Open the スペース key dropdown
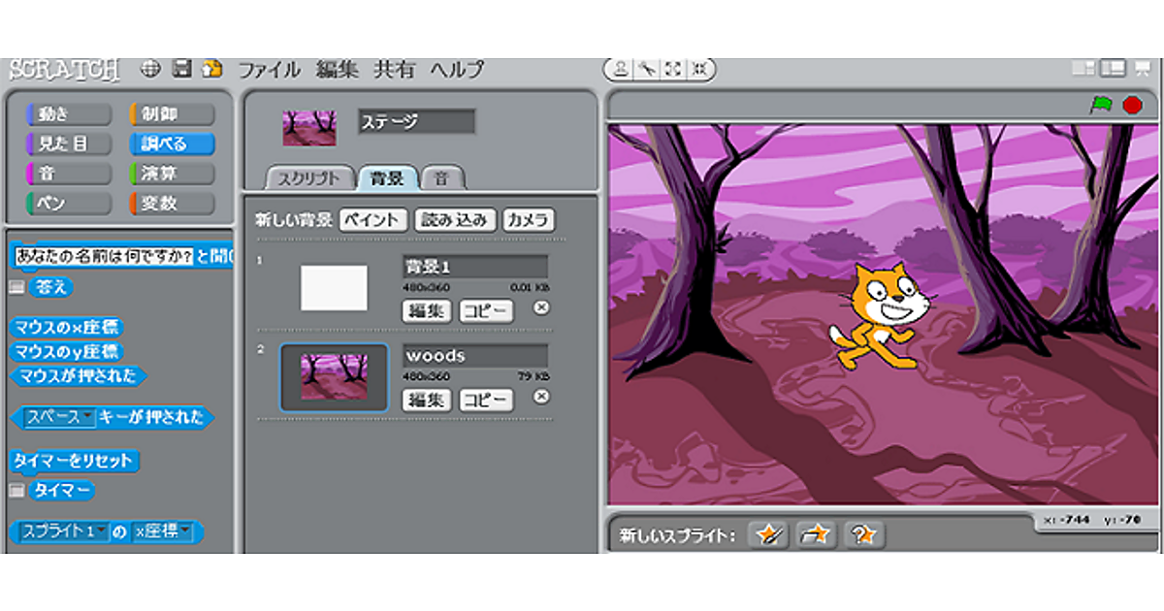1164x611 pixels. pos(59,417)
